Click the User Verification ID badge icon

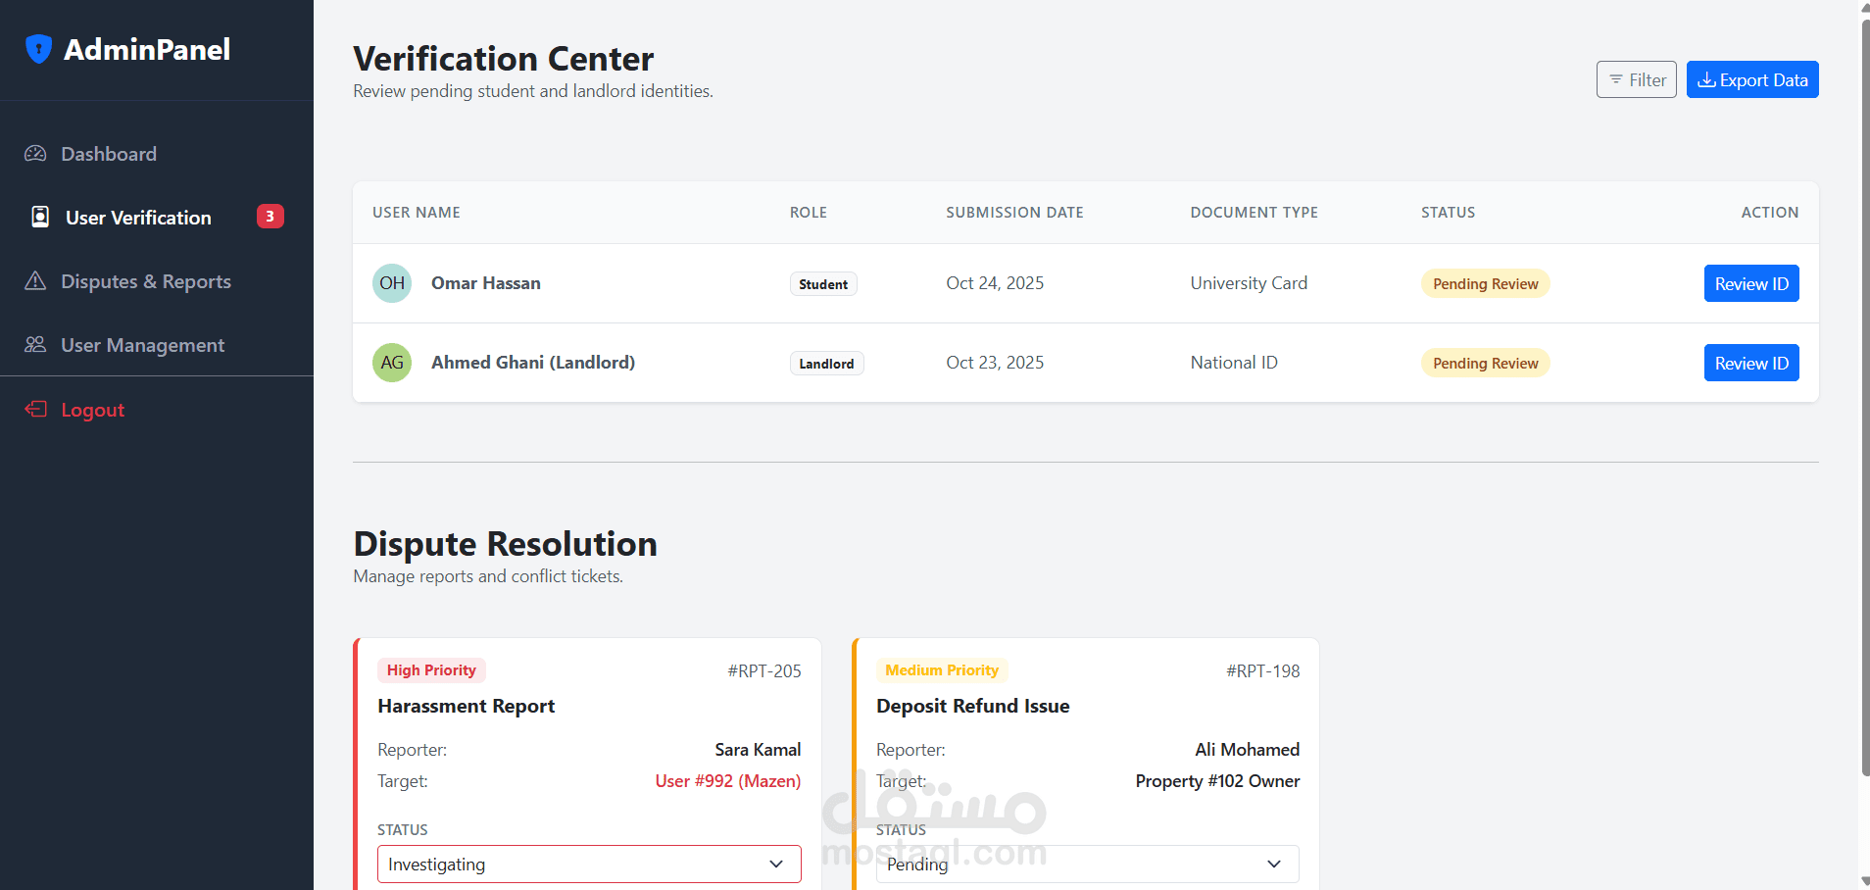(x=40, y=217)
